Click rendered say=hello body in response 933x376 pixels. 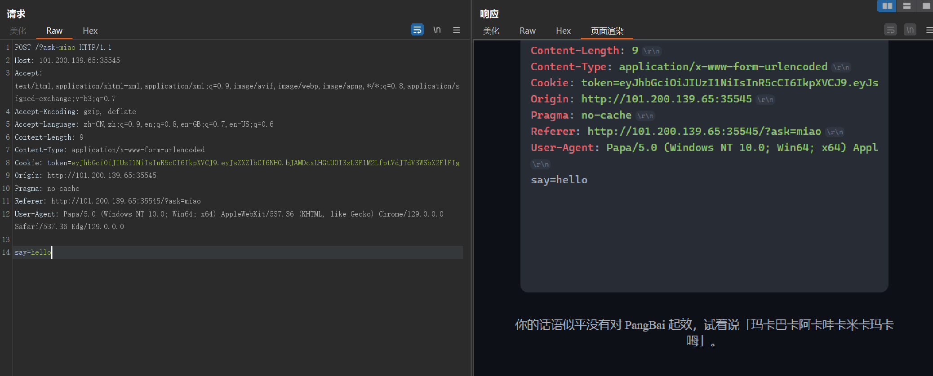click(559, 180)
